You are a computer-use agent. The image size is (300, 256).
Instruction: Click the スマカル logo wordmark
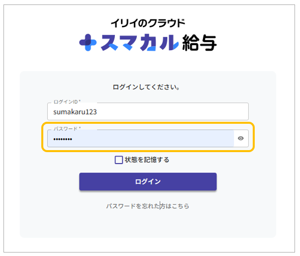[x=139, y=43]
